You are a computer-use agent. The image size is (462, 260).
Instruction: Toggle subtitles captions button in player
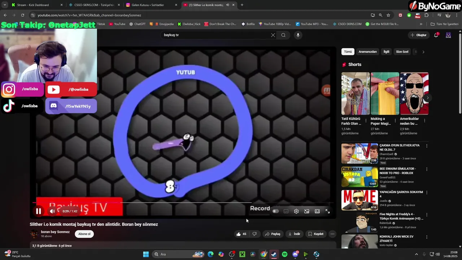[286, 211]
